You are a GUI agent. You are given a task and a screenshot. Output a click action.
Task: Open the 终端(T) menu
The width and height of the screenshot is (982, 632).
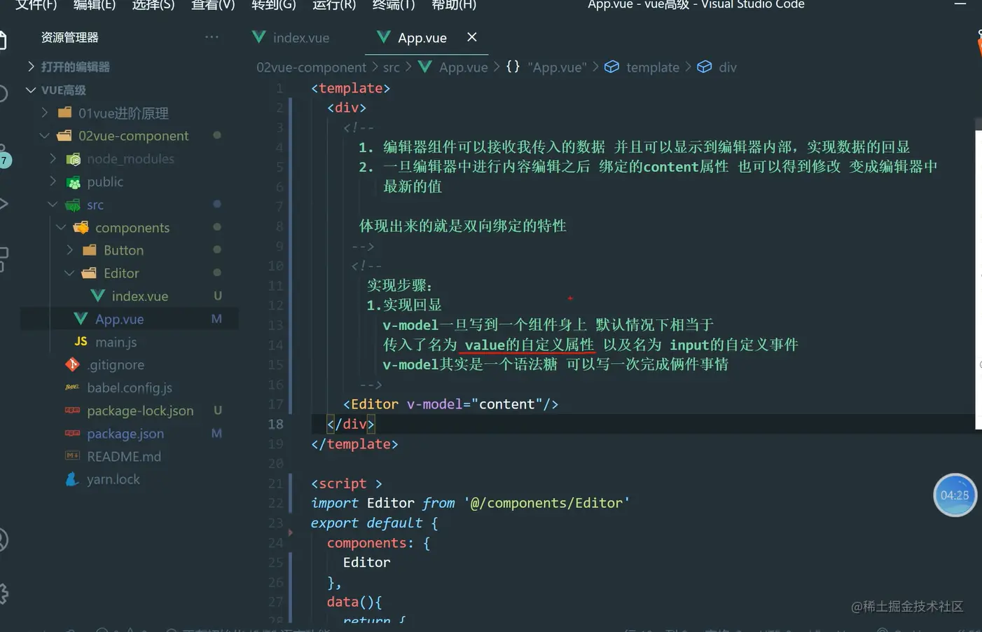click(x=394, y=4)
